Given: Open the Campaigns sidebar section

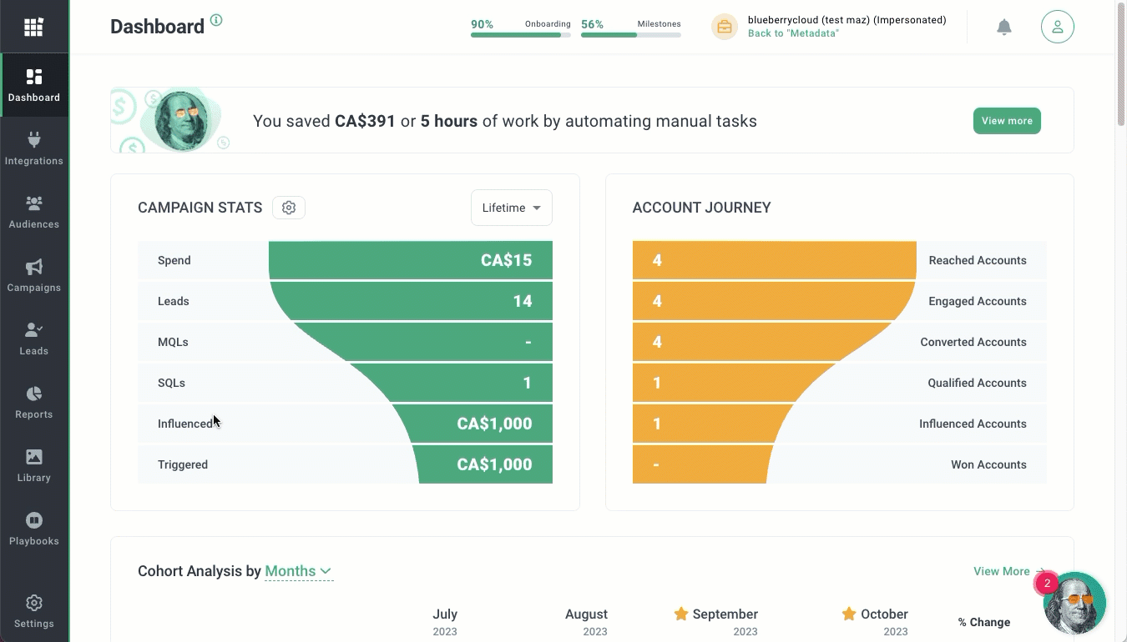Looking at the screenshot, I should pyautogui.click(x=34, y=275).
